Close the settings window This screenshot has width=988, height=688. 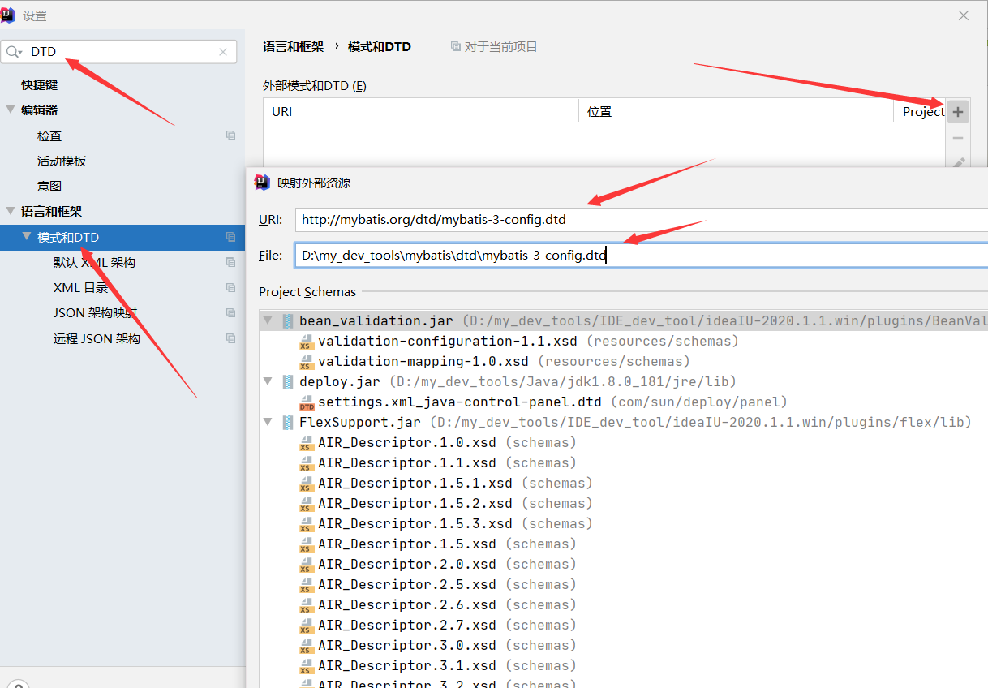tap(964, 15)
